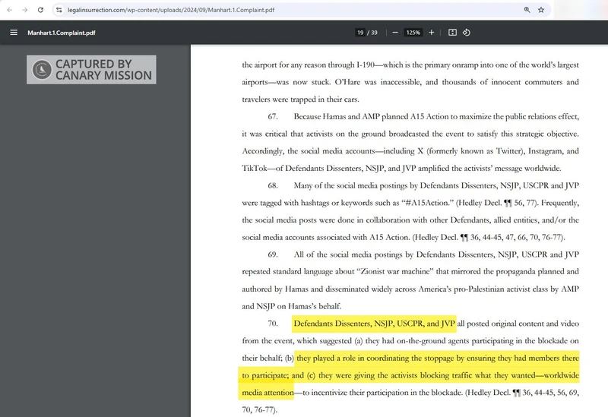
Task: Click highlighted phrase "media attention"
Action: click(x=267, y=392)
